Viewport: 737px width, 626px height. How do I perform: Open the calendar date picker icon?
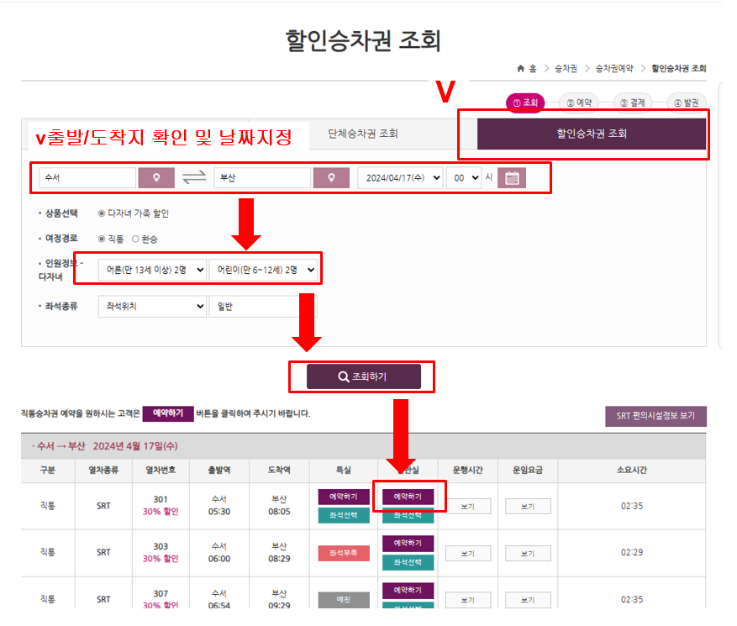[x=513, y=177]
